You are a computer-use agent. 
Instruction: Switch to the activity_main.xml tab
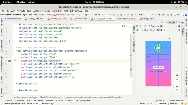(x=35, y=19)
